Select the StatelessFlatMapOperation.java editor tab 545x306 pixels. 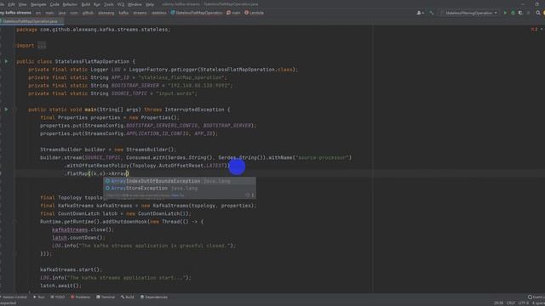[x=31, y=21]
